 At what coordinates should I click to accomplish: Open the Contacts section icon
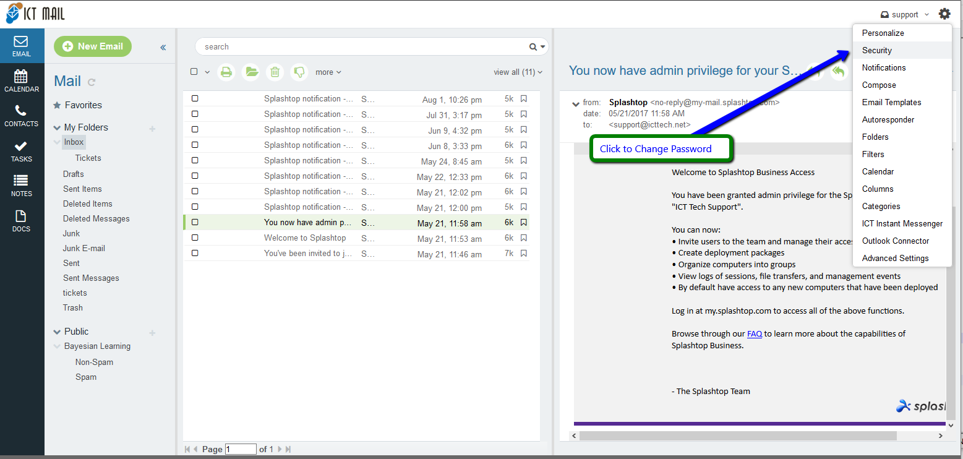(22, 115)
